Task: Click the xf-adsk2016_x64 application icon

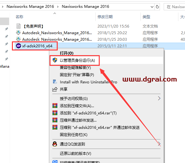Action: point(18,46)
